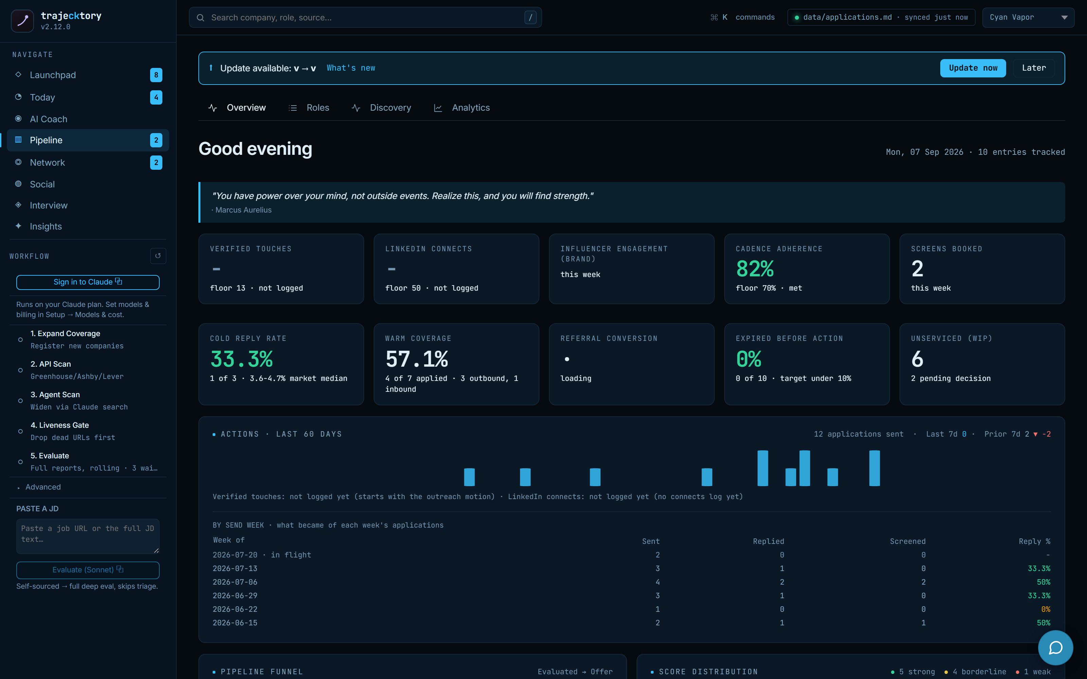Click Evaluate (Sonnet) button
The height and width of the screenshot is (679, 1087).
pyautogui.click(x=88, y=570)
